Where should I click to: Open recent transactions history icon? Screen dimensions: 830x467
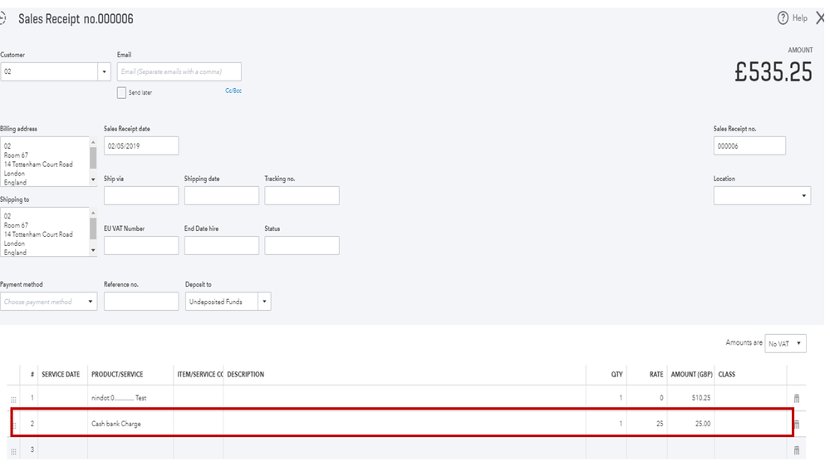pyautogui.click(x=3, y=18)
